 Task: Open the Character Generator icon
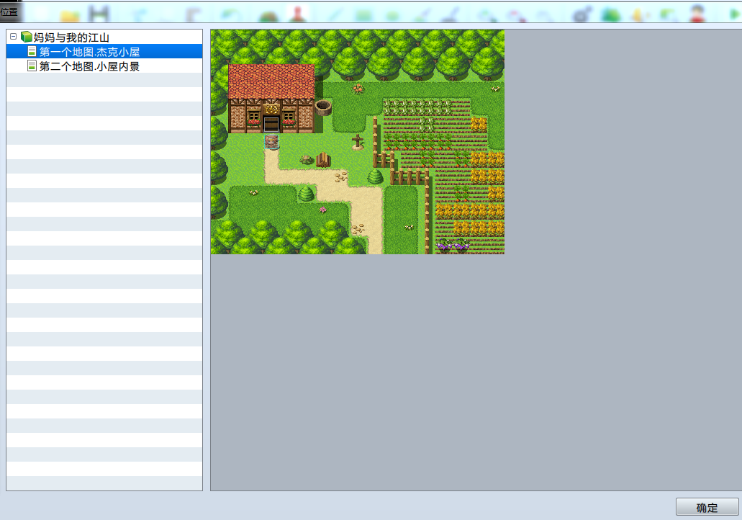[697, 14]
